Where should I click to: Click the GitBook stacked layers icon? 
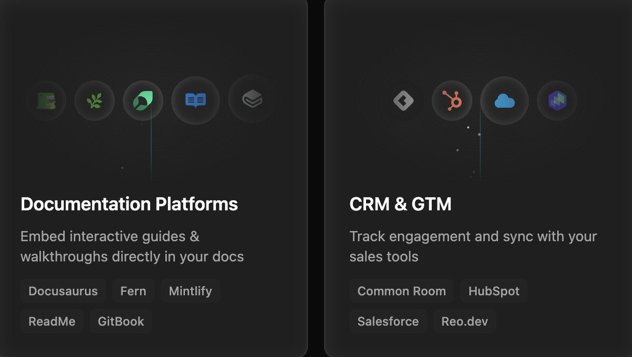pos(252,98)
